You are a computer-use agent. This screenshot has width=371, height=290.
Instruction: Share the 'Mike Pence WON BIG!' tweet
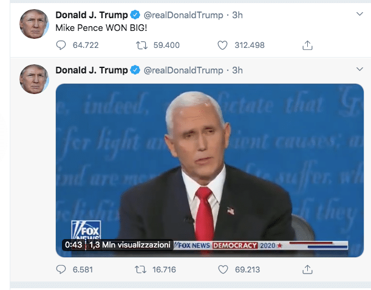[x=307, y=45]
